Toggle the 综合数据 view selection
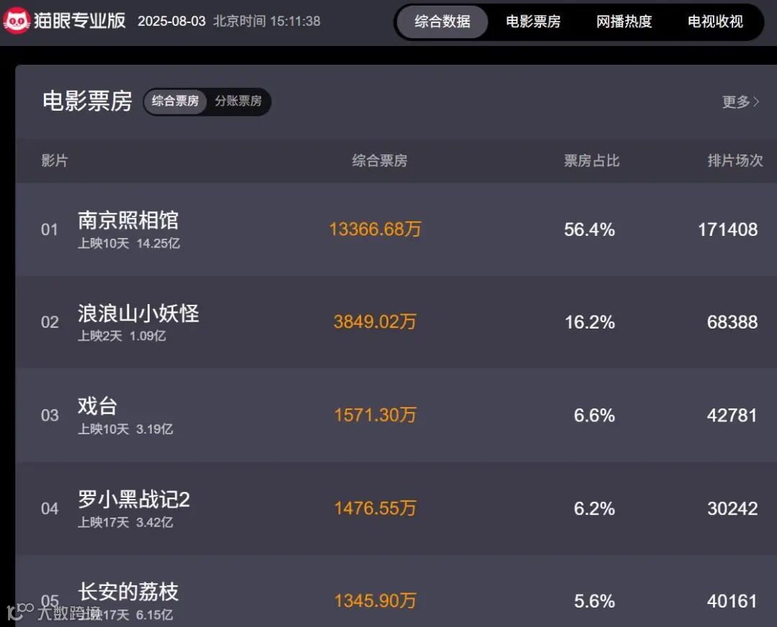This screenshot has height=627, width=777. click(442, 22)
